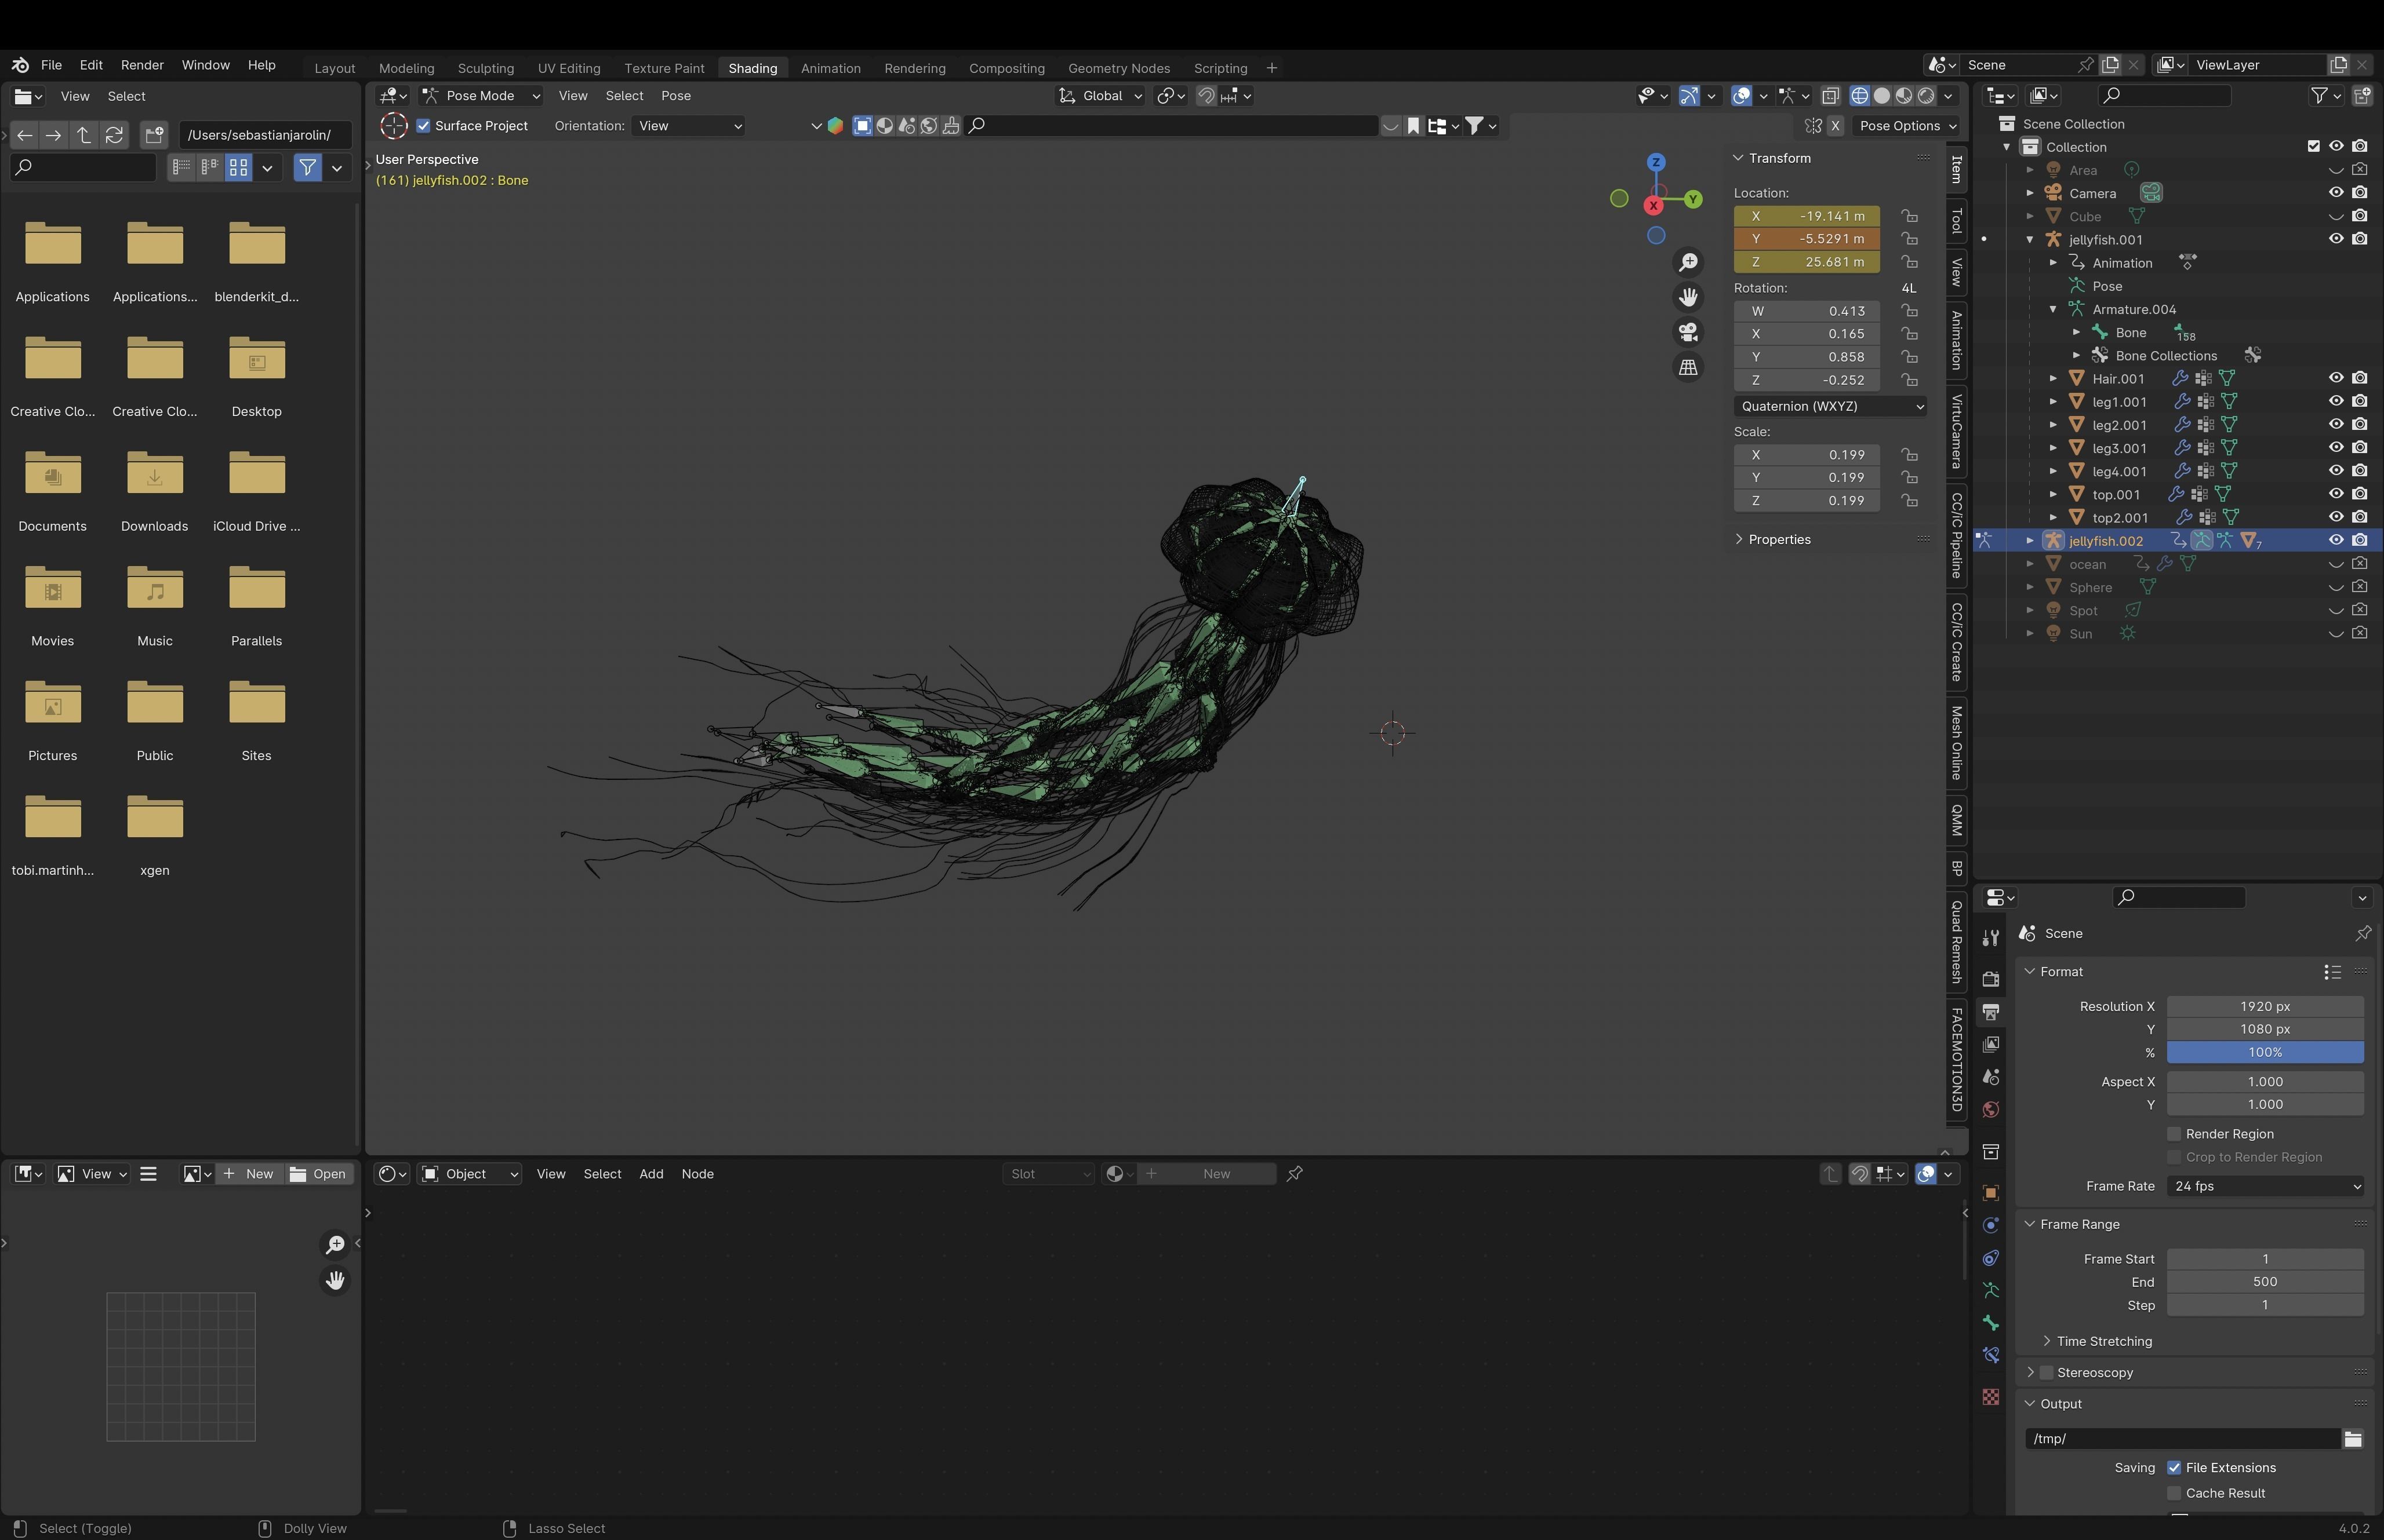Switch perspective/orthographic view grid gizmo
The height and width of the screenshot is (1540, 2384).
(1689, 367)
